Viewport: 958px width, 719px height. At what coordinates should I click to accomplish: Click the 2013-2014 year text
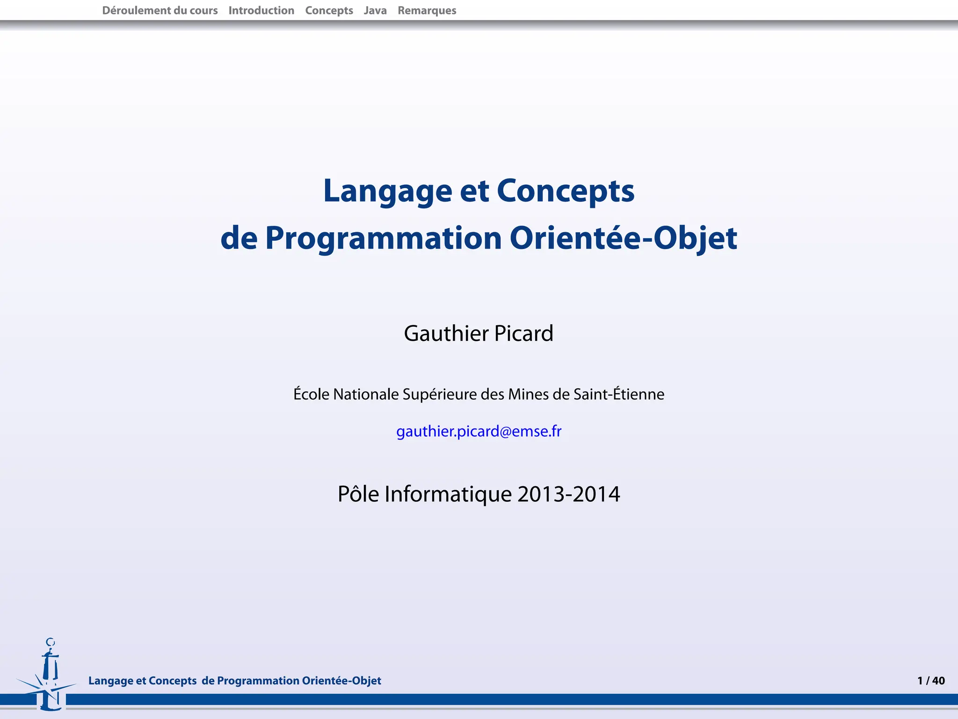568,494
